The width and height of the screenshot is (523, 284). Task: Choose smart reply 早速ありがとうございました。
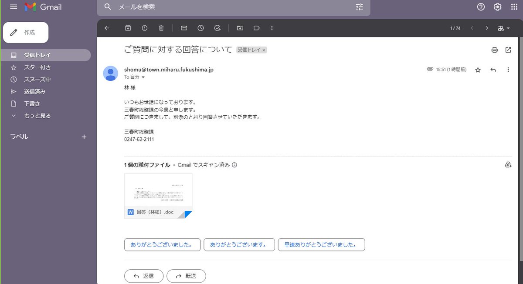321,245
